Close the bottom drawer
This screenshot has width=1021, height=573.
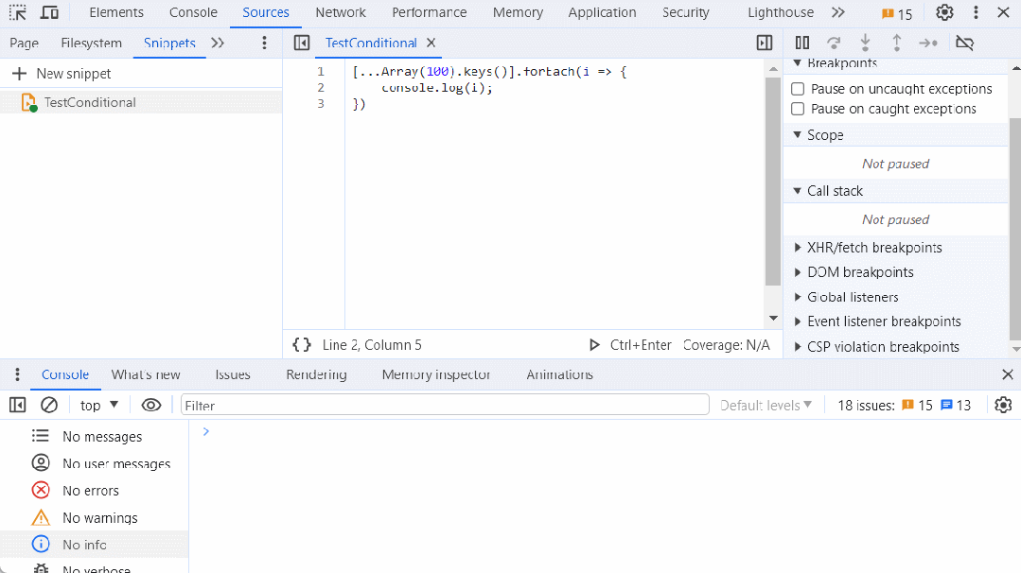tap(1008, 374)
